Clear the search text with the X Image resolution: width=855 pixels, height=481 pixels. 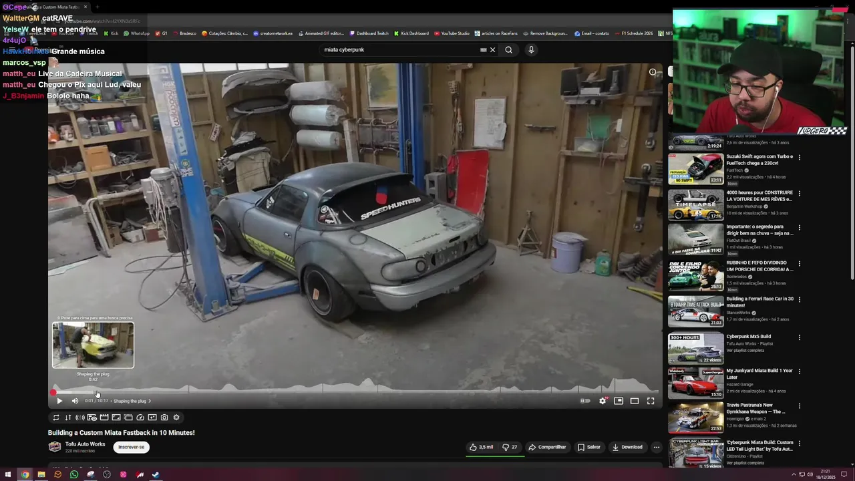(493, 49)
